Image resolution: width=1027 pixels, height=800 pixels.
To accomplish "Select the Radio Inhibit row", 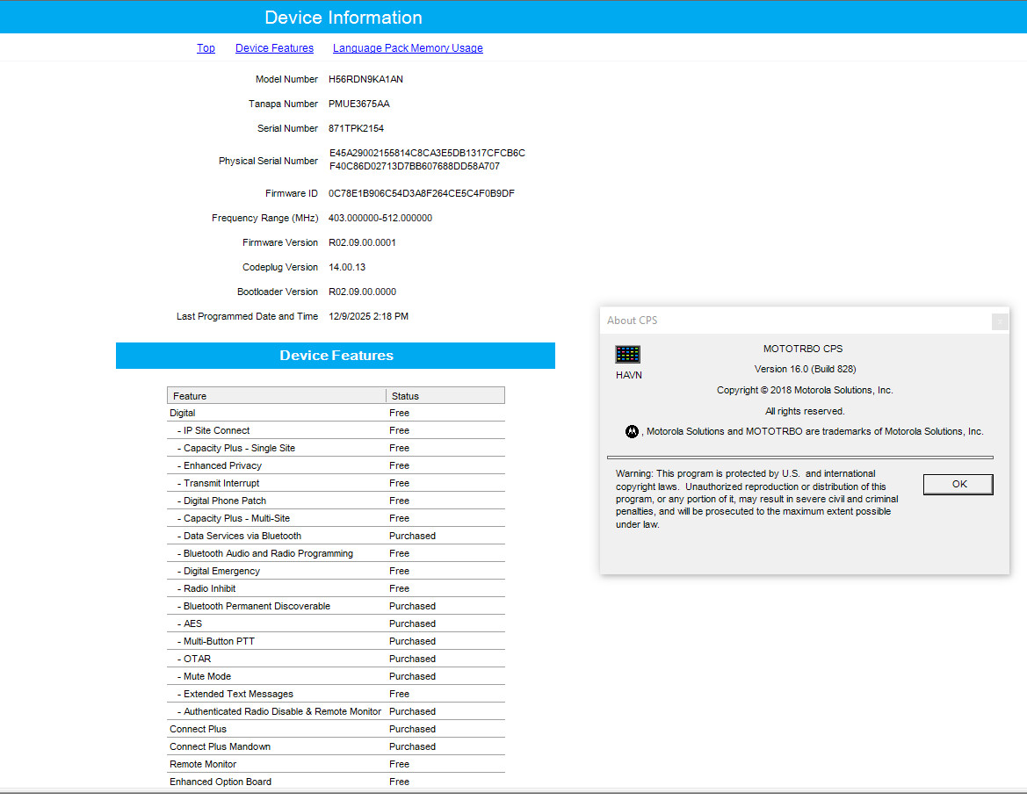I will click(336, 588).
